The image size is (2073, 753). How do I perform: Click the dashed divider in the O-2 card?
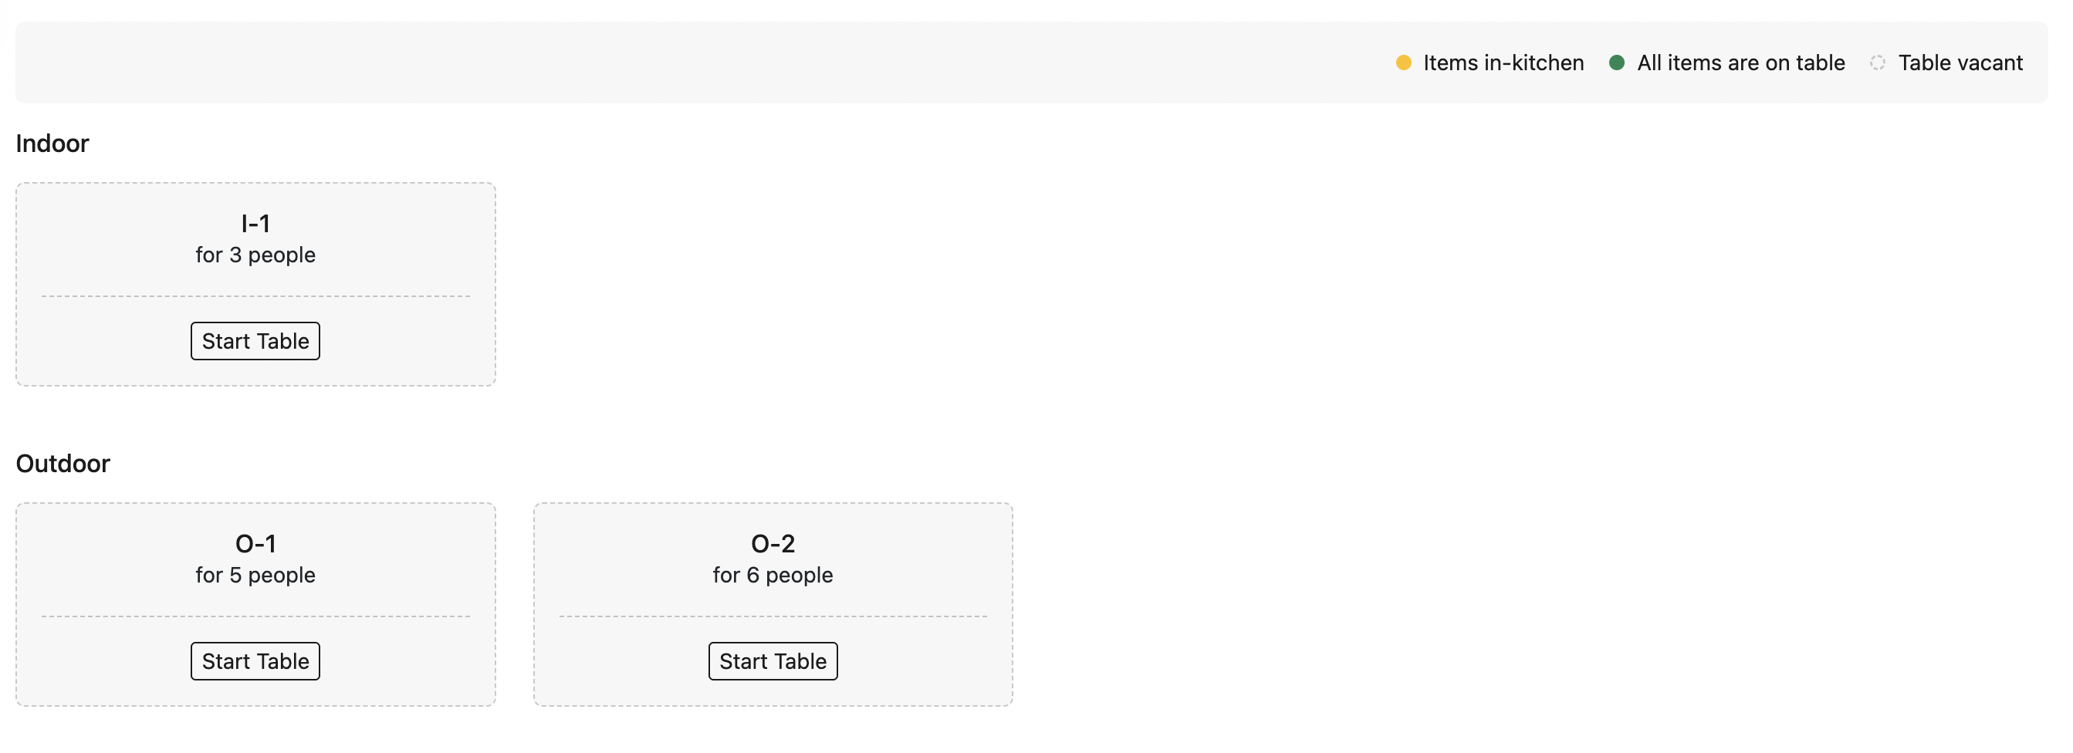point(773,616)
